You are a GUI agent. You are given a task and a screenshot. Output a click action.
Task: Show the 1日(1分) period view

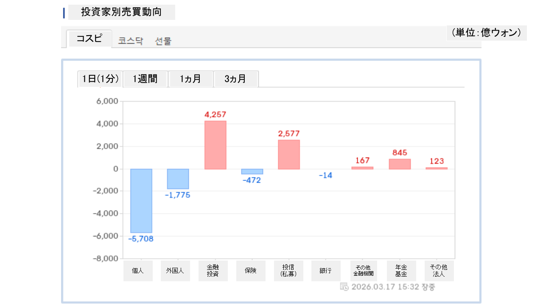(100, 79)
